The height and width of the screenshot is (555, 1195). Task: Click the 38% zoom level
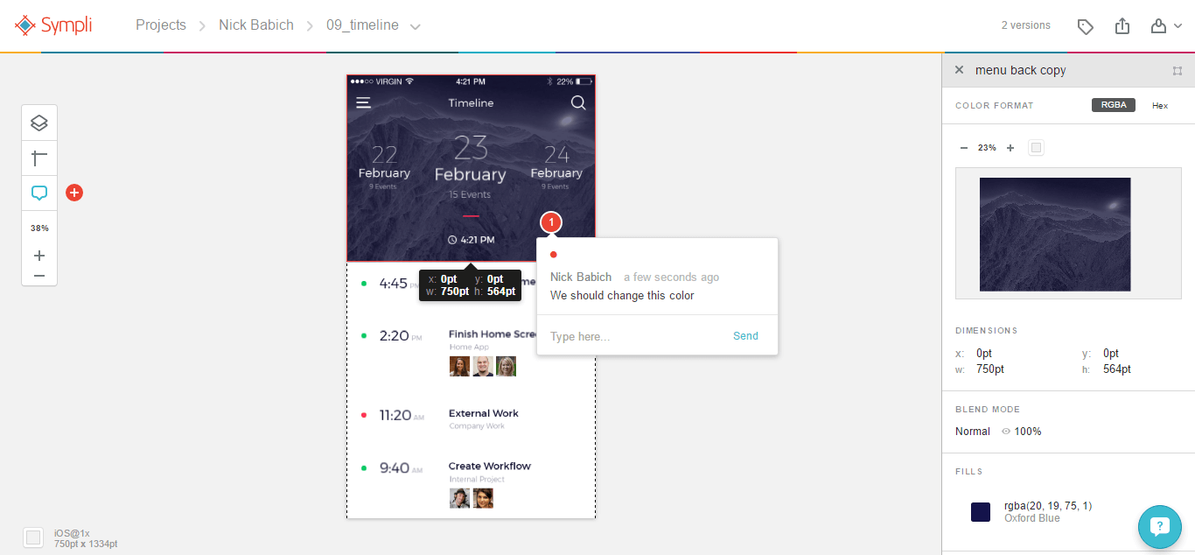click(39, 228)
